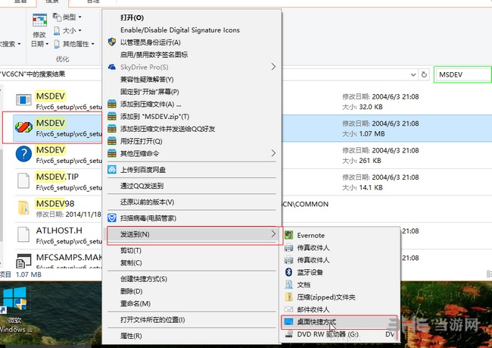Image resolution: width=492 pixels, height=348 pixels.
Task: Click the refresh button beside the address bar
Action: pyautogui.click(x=424, y=74)
